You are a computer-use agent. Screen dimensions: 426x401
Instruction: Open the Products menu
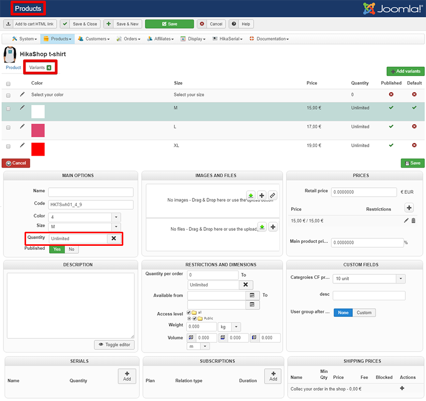(57, 39)
